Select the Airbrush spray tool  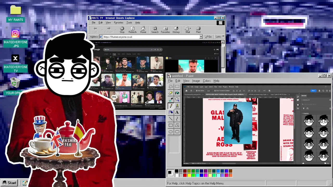(171, 112)
